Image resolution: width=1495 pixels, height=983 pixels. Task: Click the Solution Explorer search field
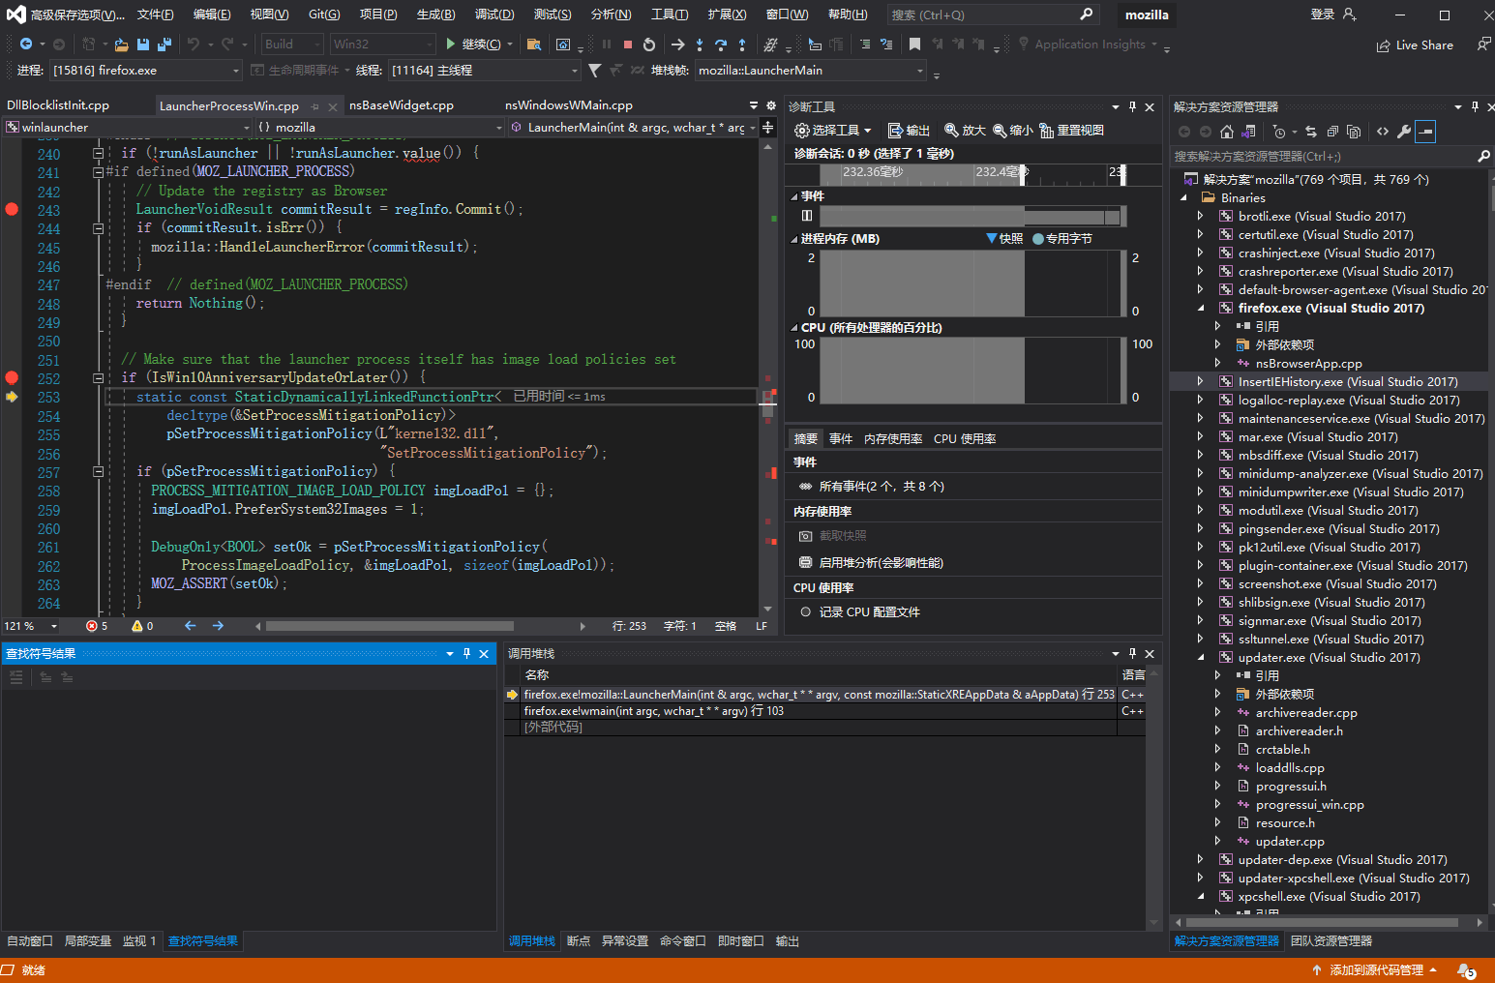coord(1330,157)
